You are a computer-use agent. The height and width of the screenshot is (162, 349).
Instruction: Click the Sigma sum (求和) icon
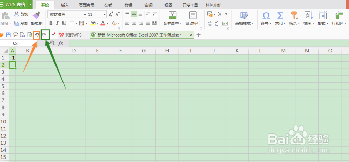pyautogui.click(x=280, y=16)
